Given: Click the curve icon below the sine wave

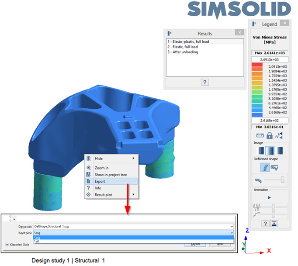Looking at the screenshot, I should (257, 214).
